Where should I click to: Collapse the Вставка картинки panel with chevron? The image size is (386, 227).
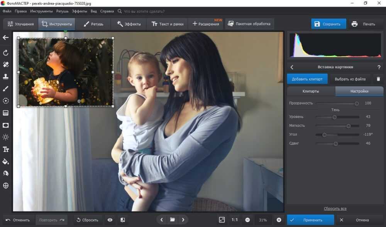[x=292, y=67]
